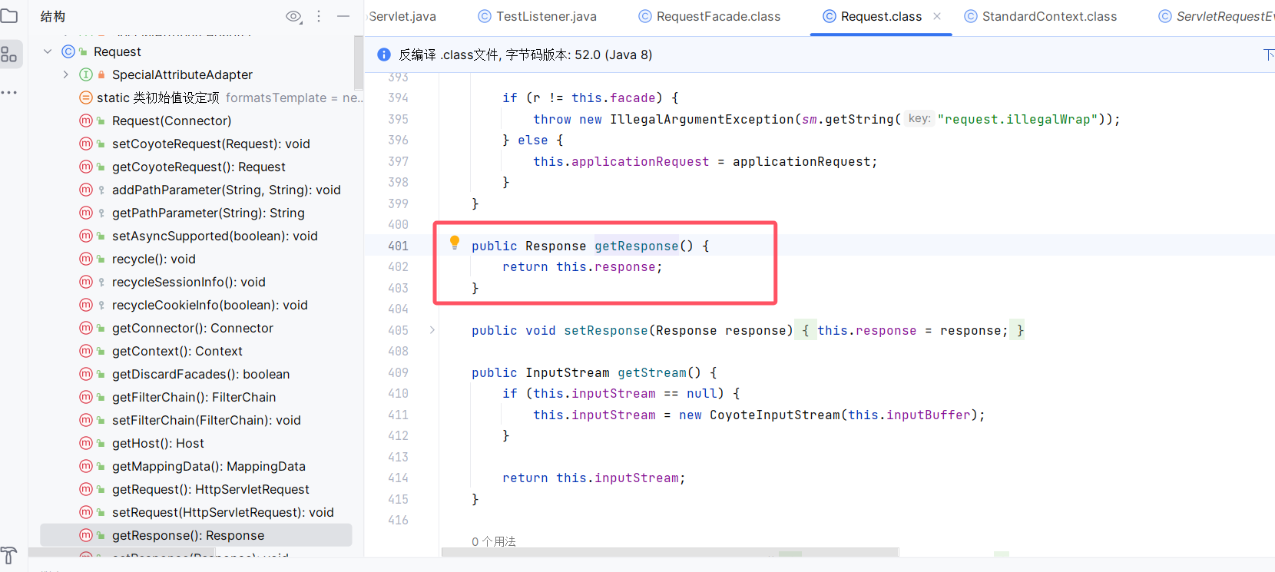Select recycle(): void method
Image resolution: width=1275 pixels, height=572 pixels.
coord(154,259)
